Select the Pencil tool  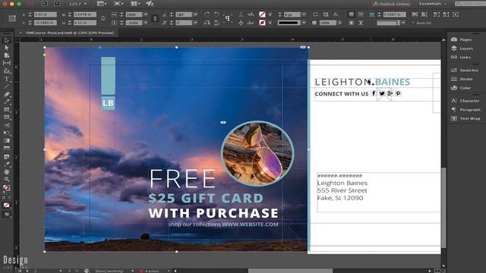(x=7, y=102)
